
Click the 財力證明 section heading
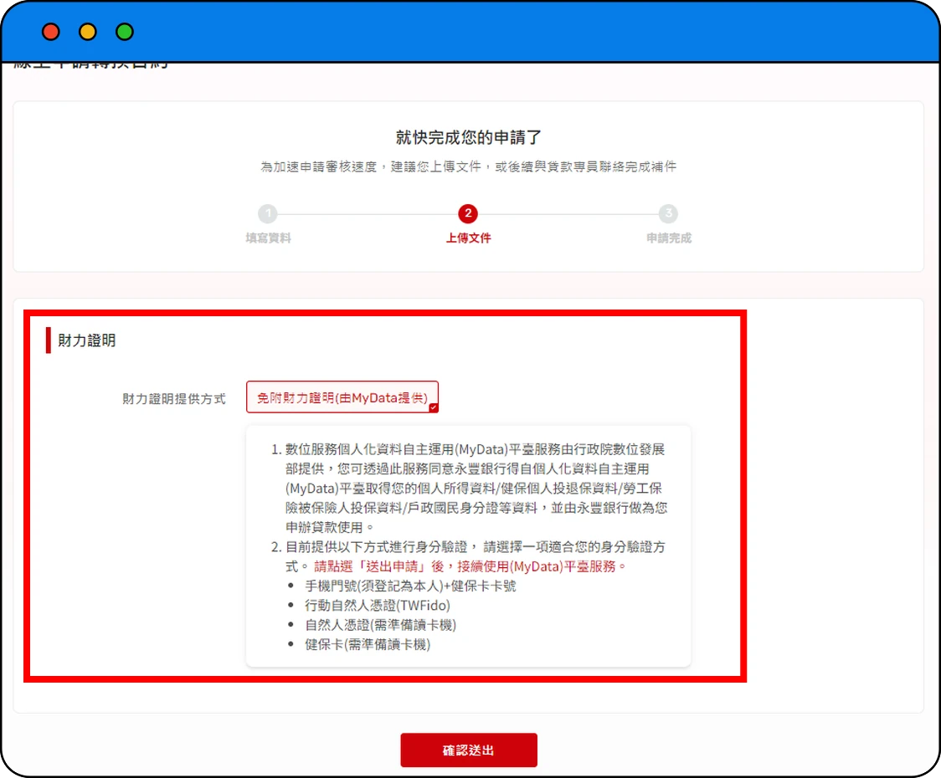coord(87,340)
